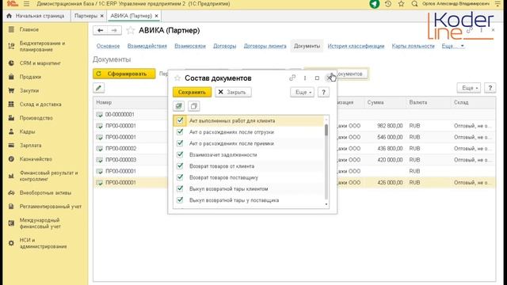Expand Еще dropdown in dialog

pos(302,92)
